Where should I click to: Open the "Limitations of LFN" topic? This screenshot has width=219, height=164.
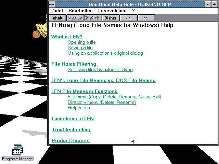73,119
